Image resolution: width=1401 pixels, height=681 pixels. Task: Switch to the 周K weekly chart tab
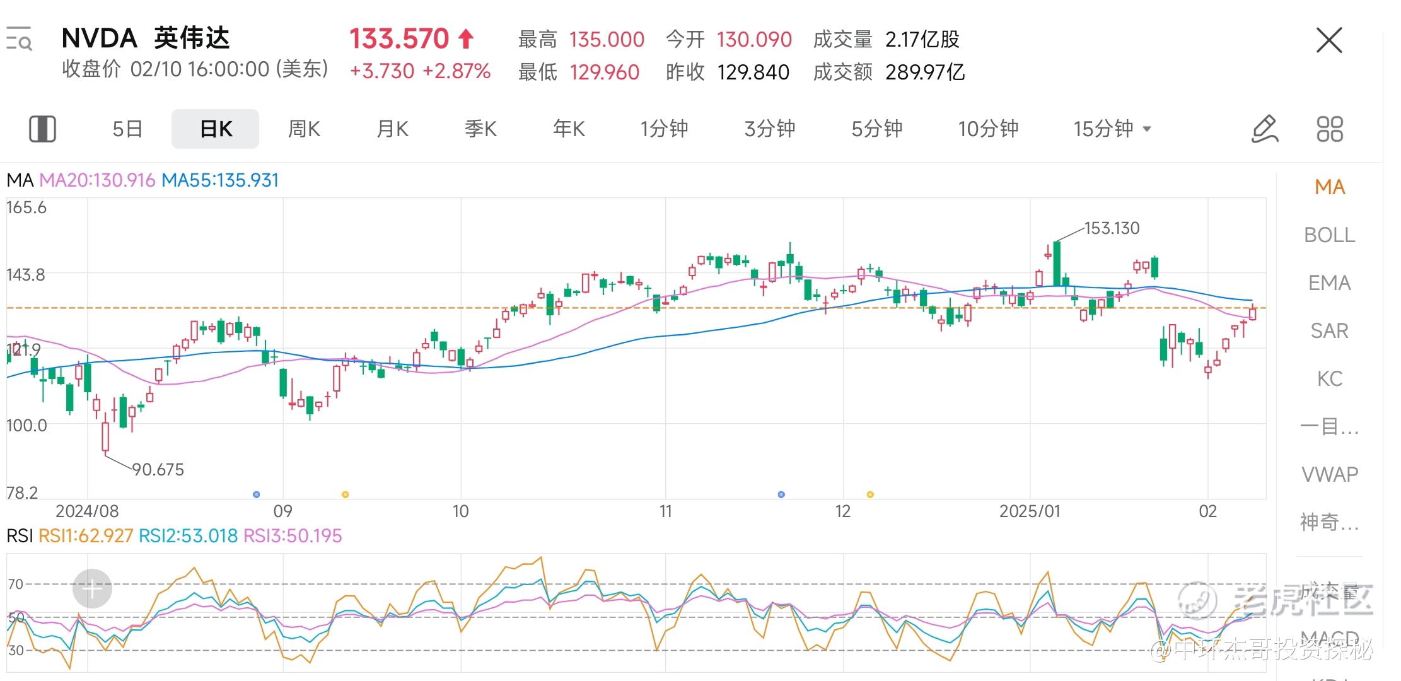tap(304, 129)
